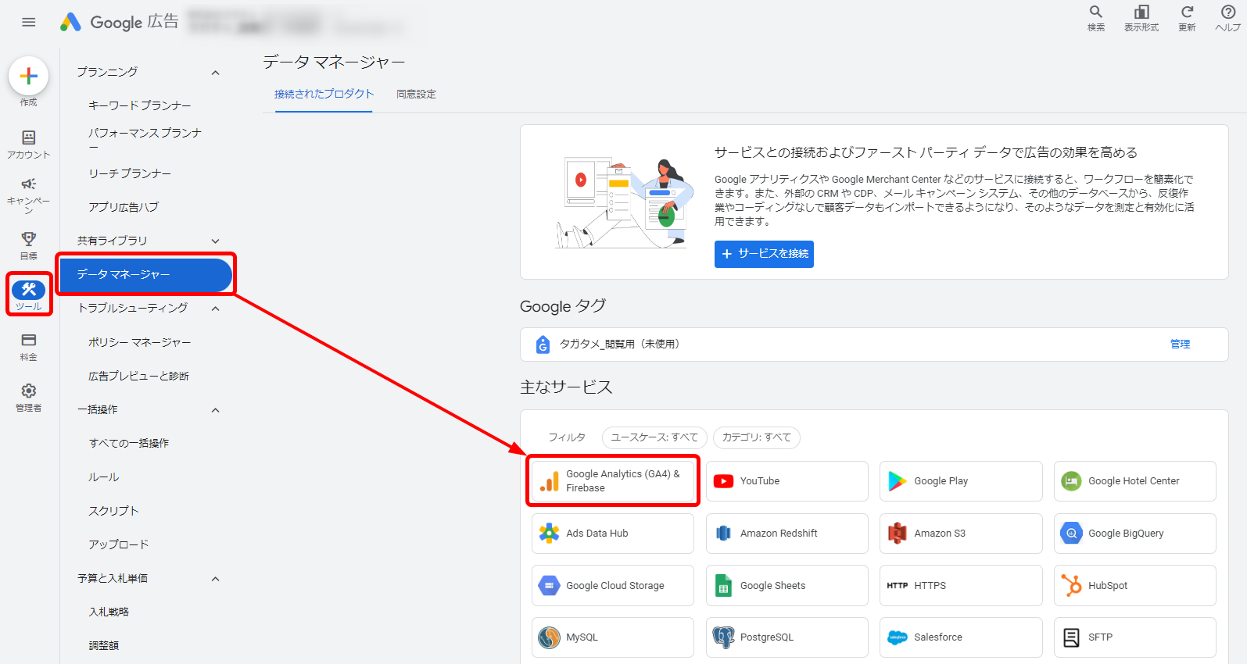
Task: Click the 作成 plus create button
Action: [x=29, y=76]
